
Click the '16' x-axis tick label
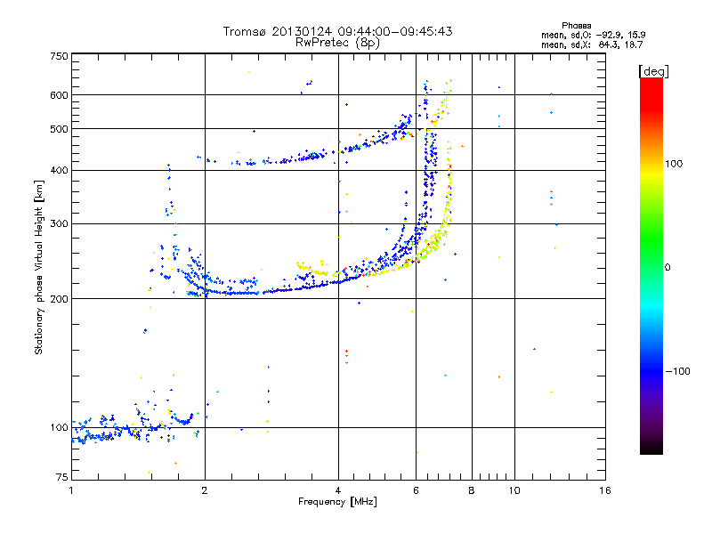point(605,490)
